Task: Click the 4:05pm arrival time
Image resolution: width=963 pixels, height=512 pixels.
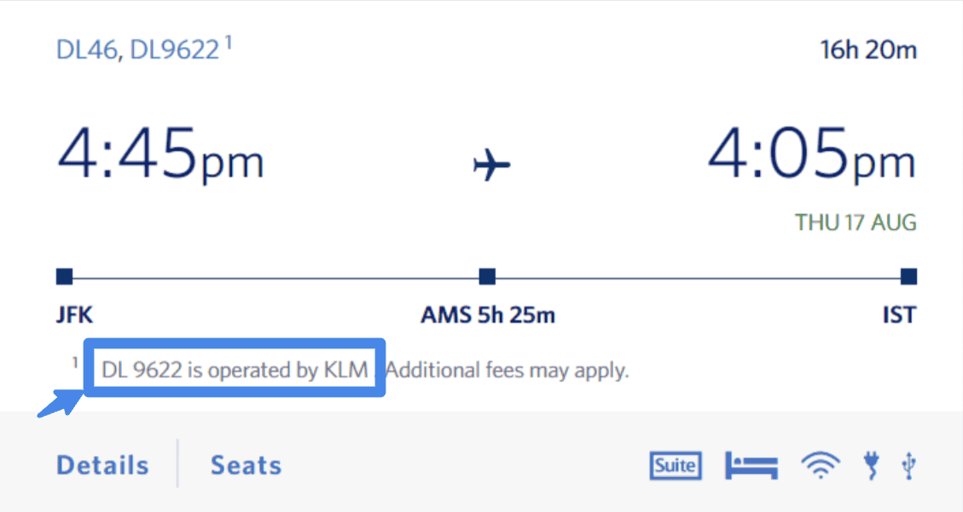Action: (x=809, y=157)
